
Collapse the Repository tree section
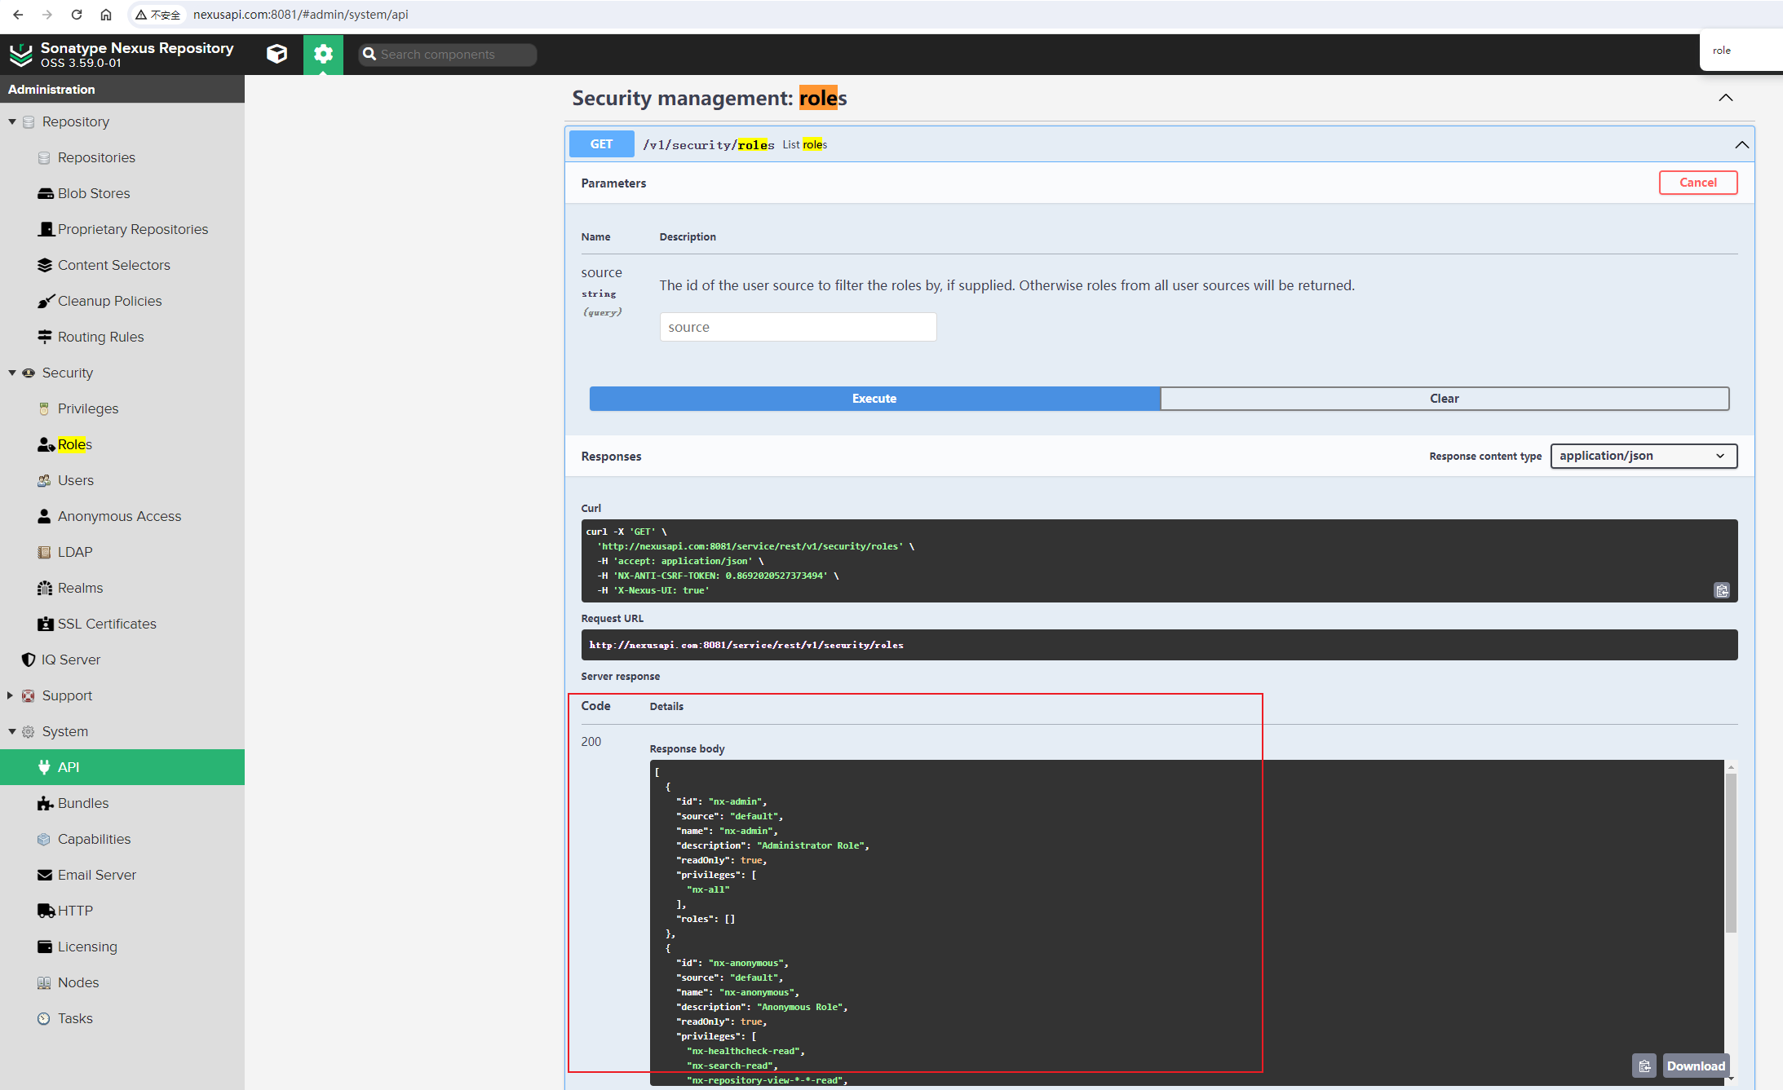coord(12,121)
